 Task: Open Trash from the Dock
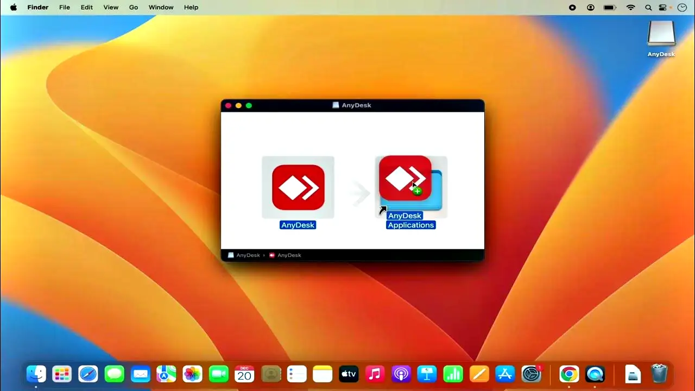tap(659, 374)
